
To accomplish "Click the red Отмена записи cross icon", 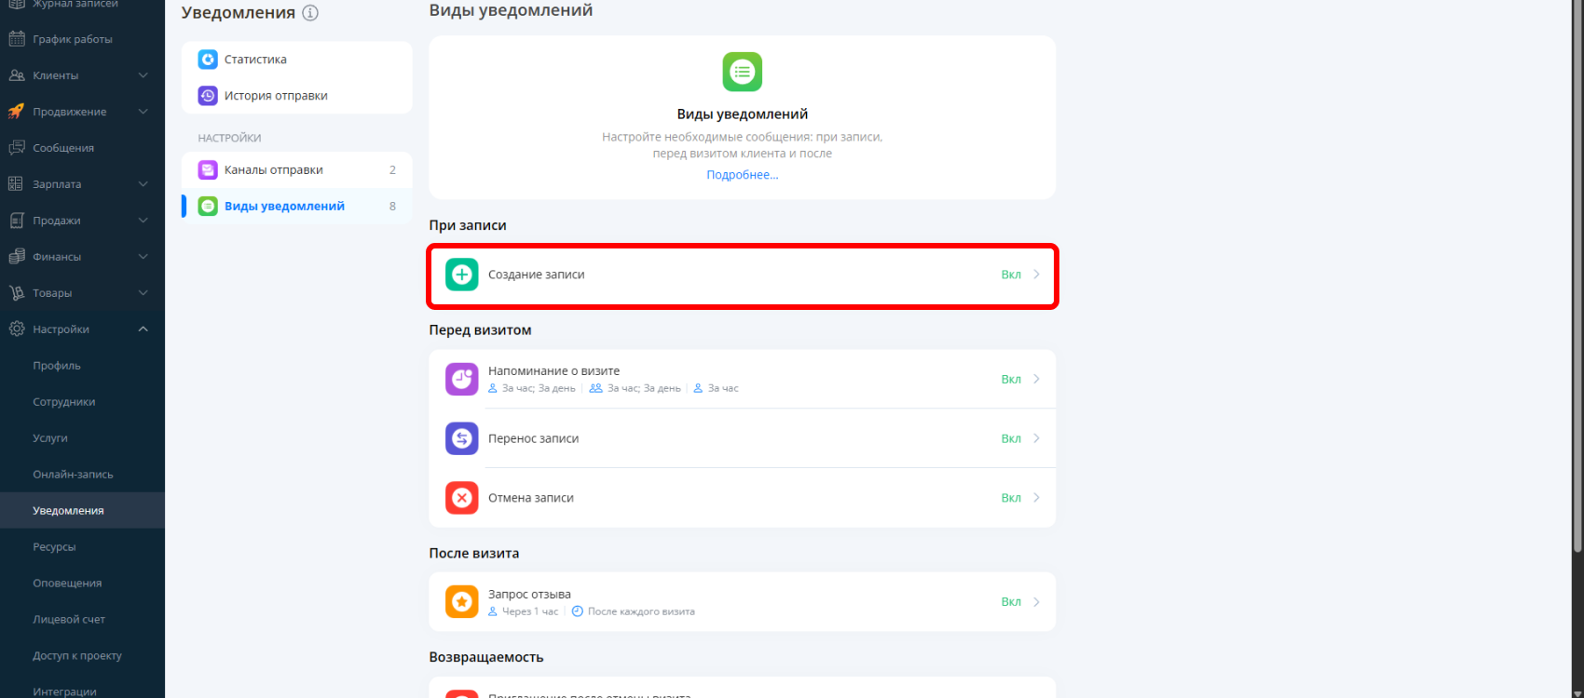I will [461, 498].
